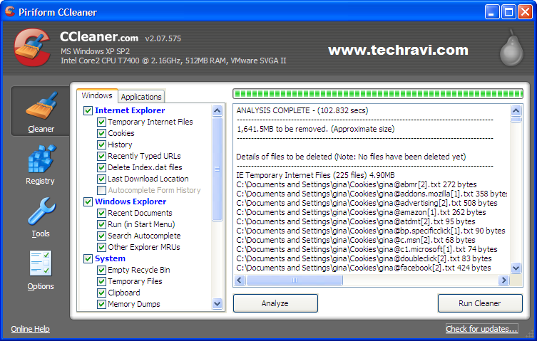The width and height of the screenshot is (537, 341).
Task: Close the Piriform CCleaner window
Action: (525, 12)
